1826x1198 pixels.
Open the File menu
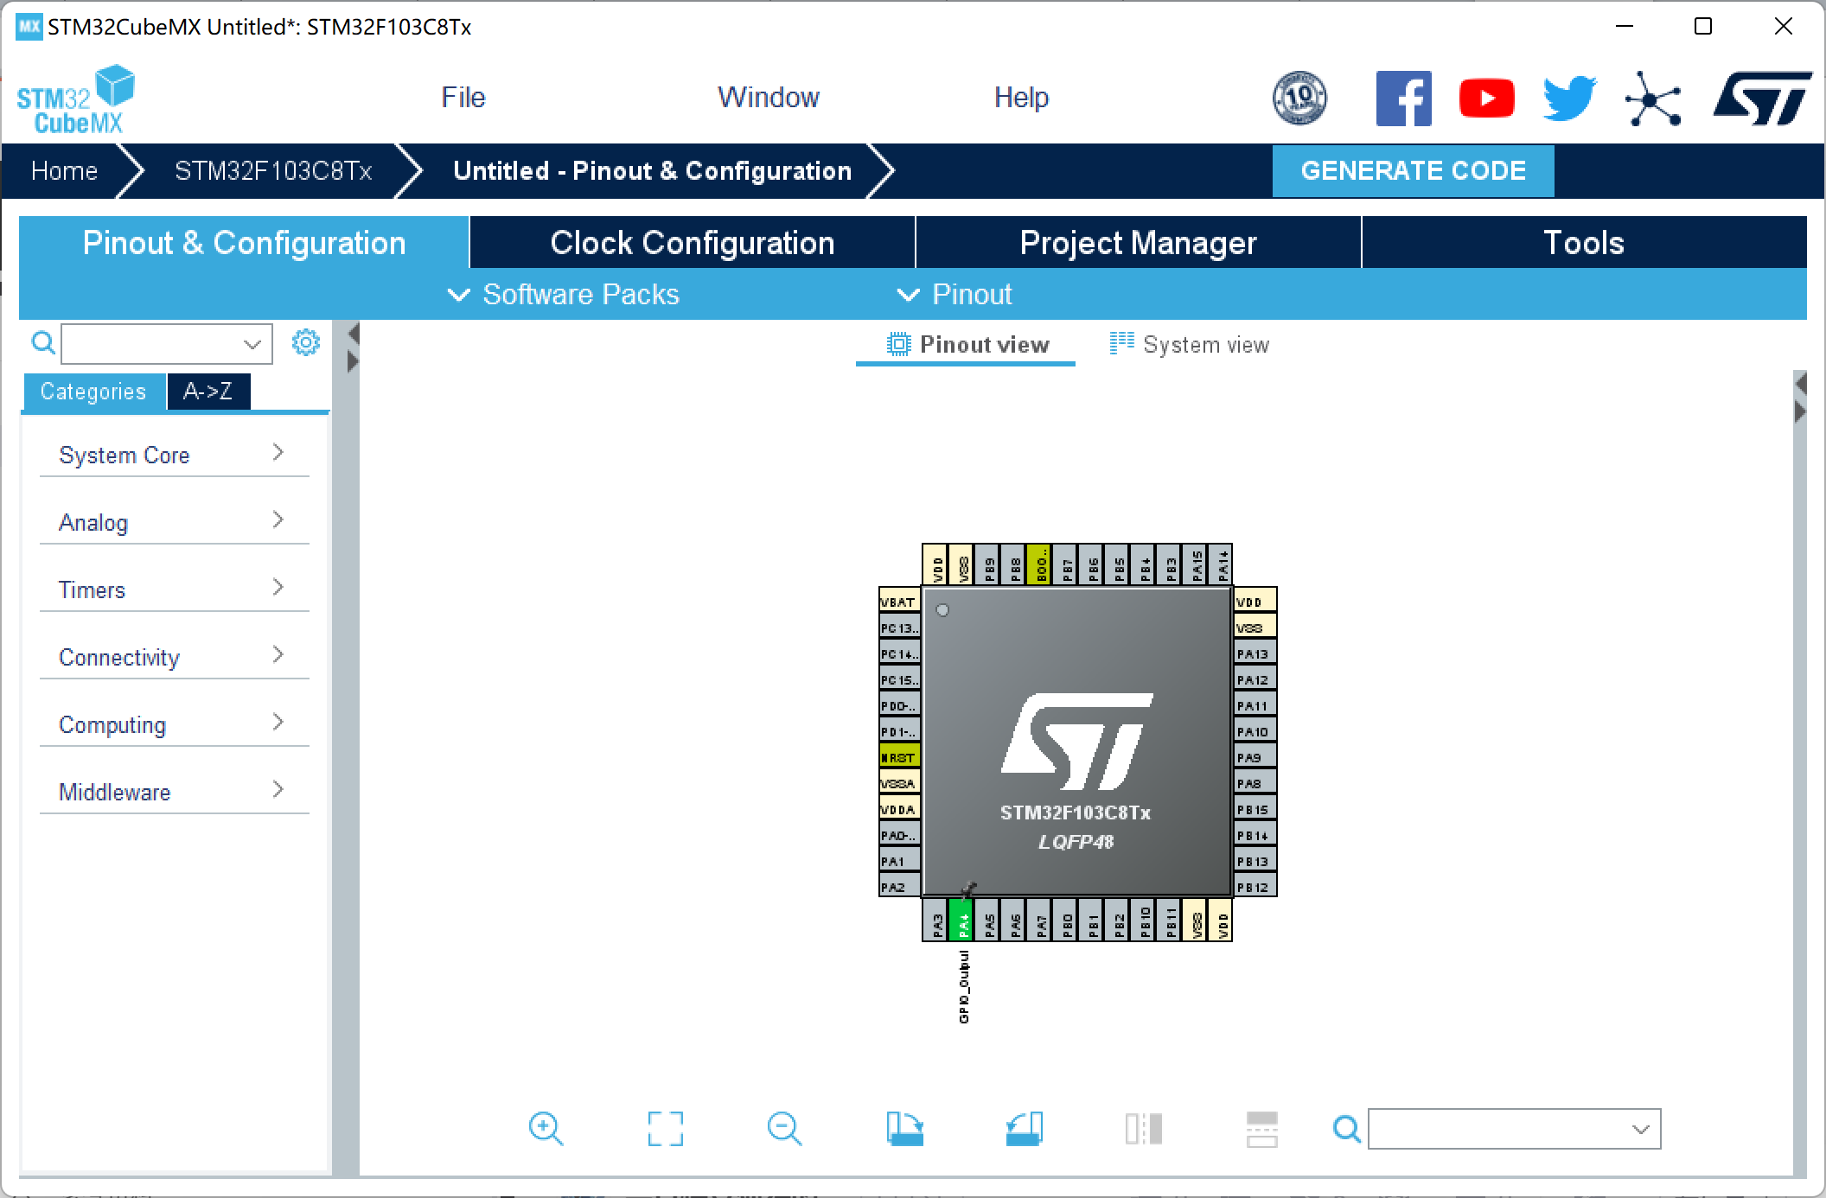pyautogui.click(x=463, y=98)
